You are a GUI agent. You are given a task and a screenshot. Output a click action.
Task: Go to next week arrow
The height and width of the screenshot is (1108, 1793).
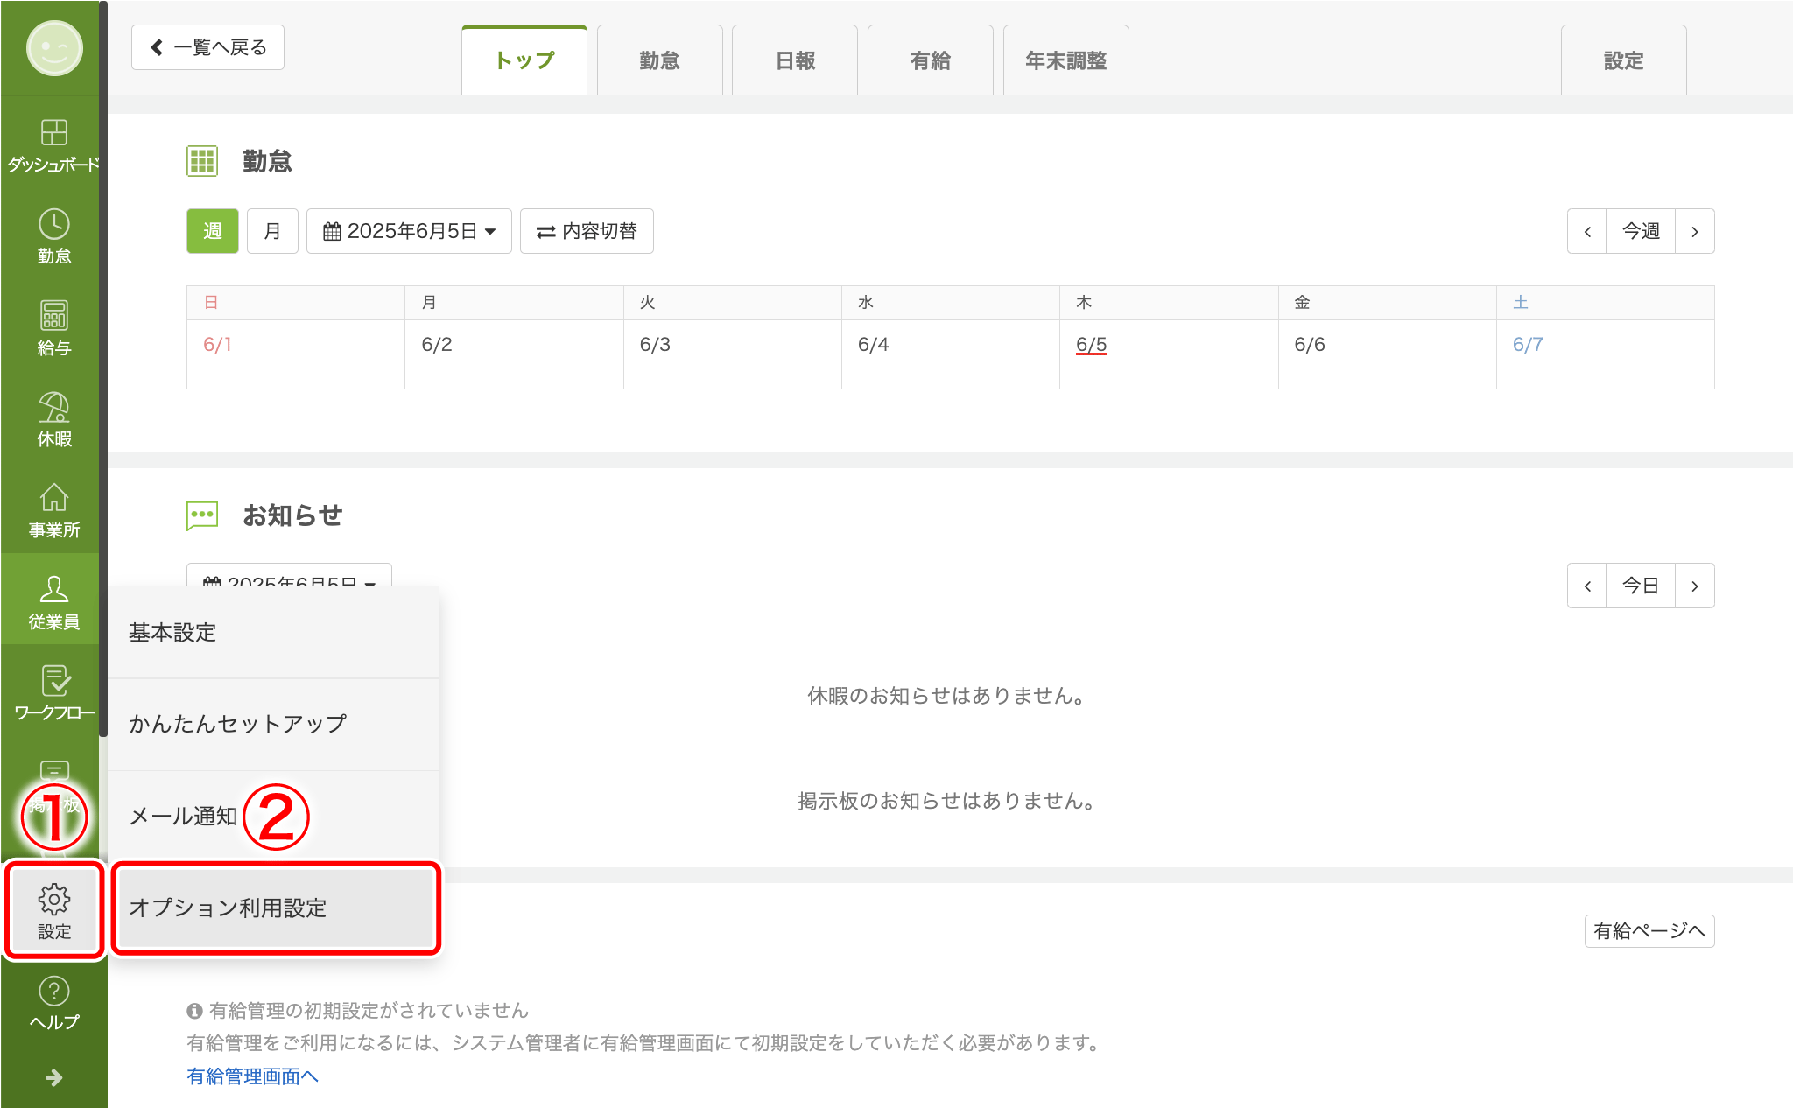tap(1695, 231)
